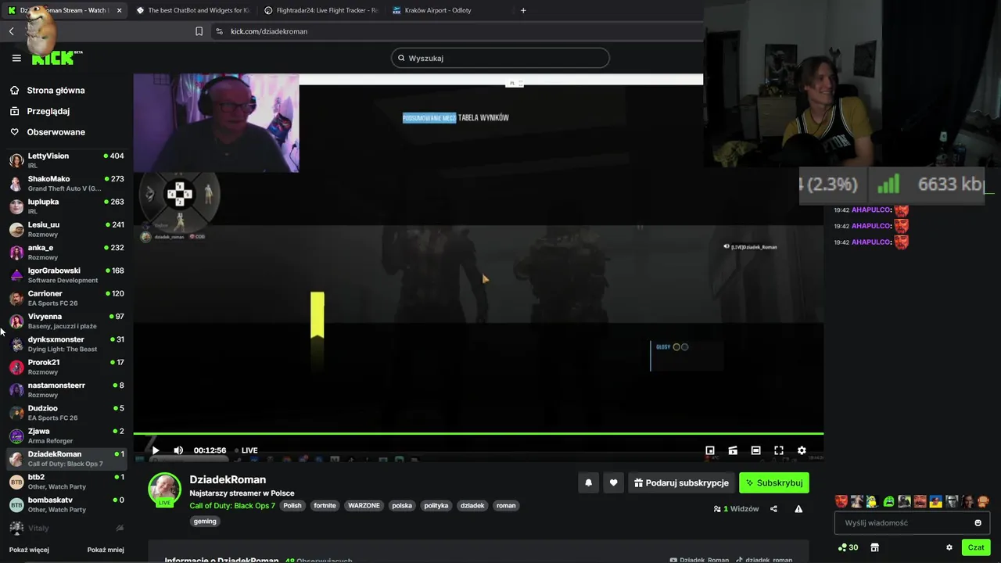Open player settings gear

802,450
